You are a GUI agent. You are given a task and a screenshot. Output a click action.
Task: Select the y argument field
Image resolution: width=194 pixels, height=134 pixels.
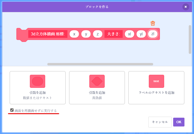[x=86, y=34]
